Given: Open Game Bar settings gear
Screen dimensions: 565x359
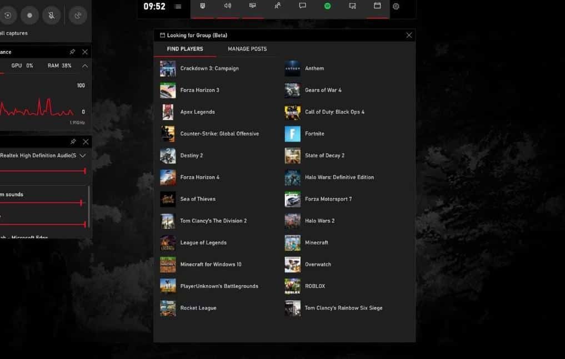Looking at the screenshot, I should pyautogui.click(x=396, y=7).
